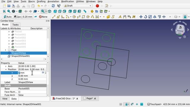Toggle construction mode icon next to None
This screenshot has width=190, height=107.
[x=36, y=17]
